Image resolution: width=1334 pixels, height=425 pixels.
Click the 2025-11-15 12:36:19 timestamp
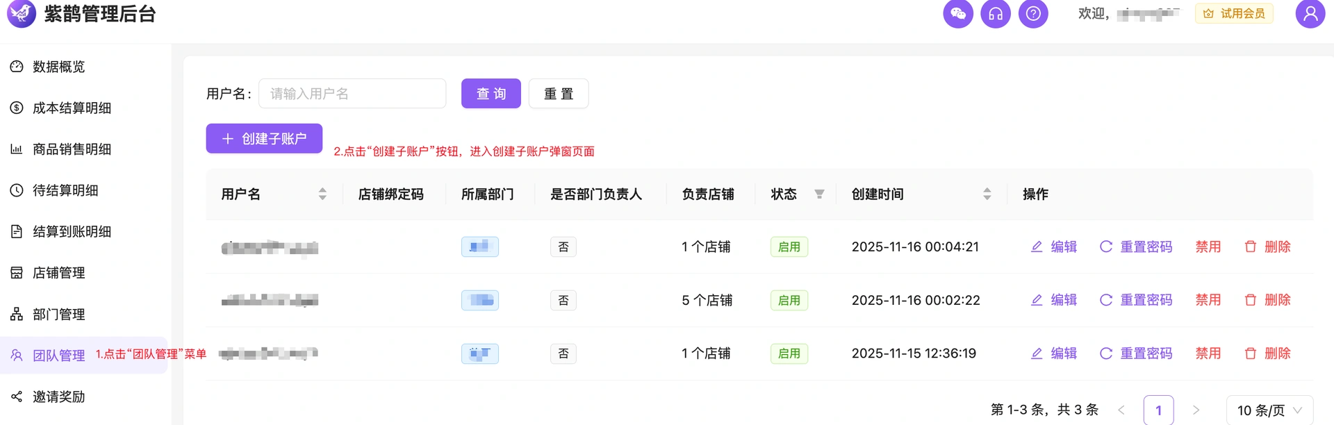(x=914, y=353)
